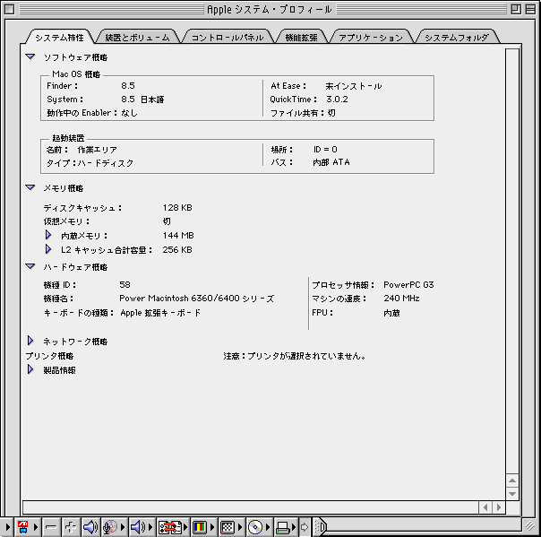This screenshot has height=537, width=541.
Task: Click the bus value 内部 ATA
Action: click(x=331, y=162)
